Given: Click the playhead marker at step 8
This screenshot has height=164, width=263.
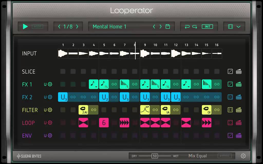Looking at the screenshot, I should point(135,50).
